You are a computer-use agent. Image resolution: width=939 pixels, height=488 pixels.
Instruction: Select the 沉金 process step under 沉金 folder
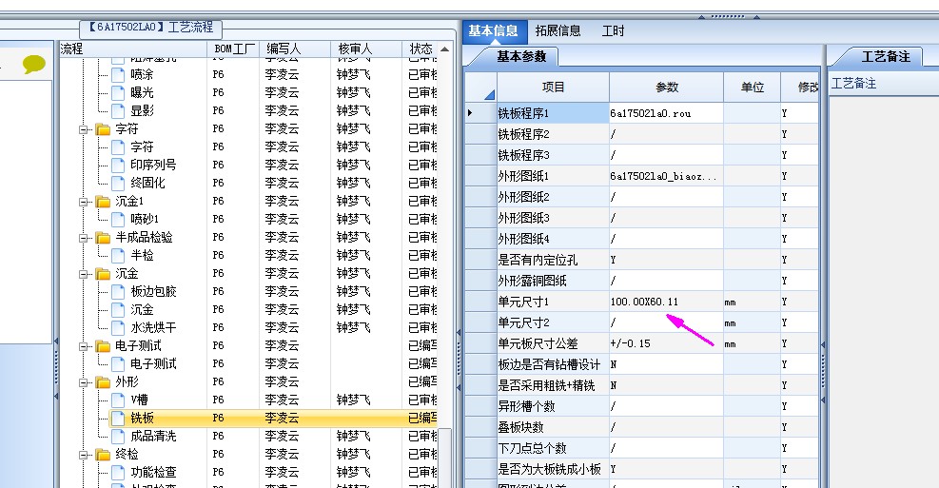142,309
